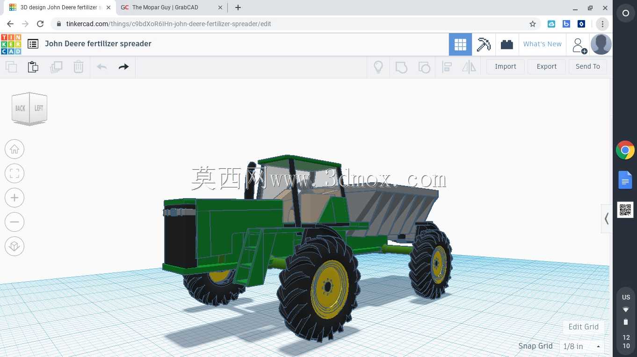The width and height of the screenshot is (637, 357).
Task: Zoom in with the plus button
Action: pos(14,198)
